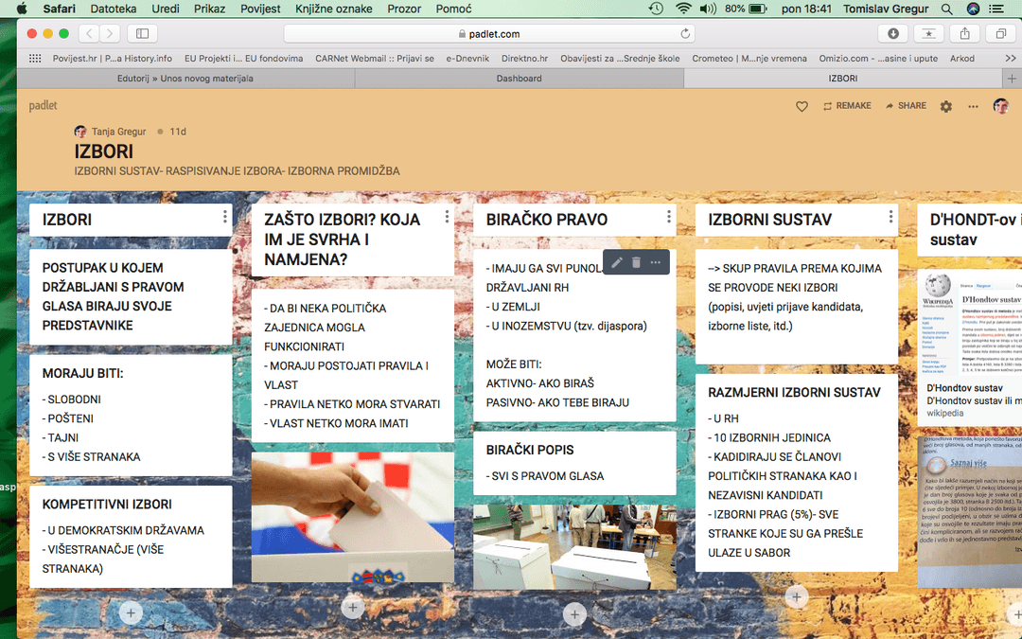
Task: Open Safari downloads icon
Action: pyautogui.click(x=893, y=33)
